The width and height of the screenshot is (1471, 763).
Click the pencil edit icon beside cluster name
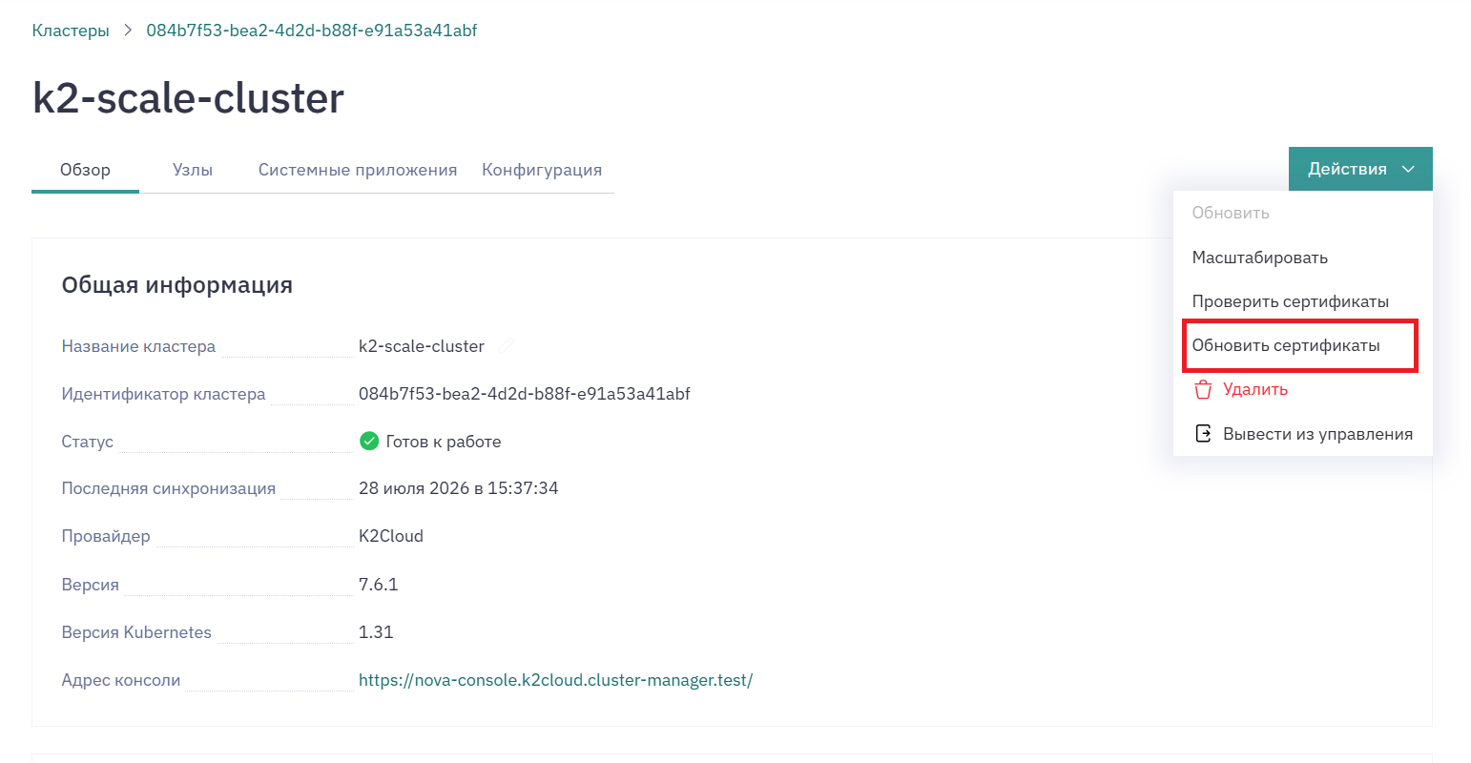pos(507,346)
